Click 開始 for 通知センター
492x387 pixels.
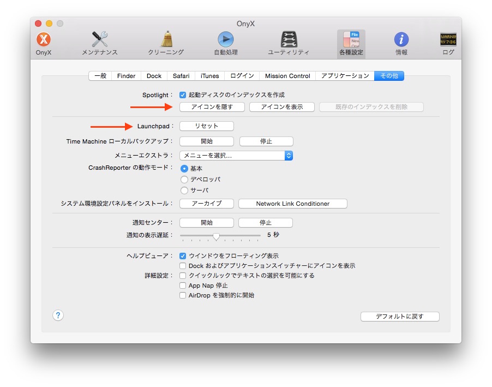click(x=207, y=223)
